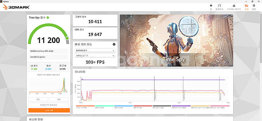Viewport: 262px width, 121px height.
Task: Click the Load (로드) button
Action: [x=38, y=99]
